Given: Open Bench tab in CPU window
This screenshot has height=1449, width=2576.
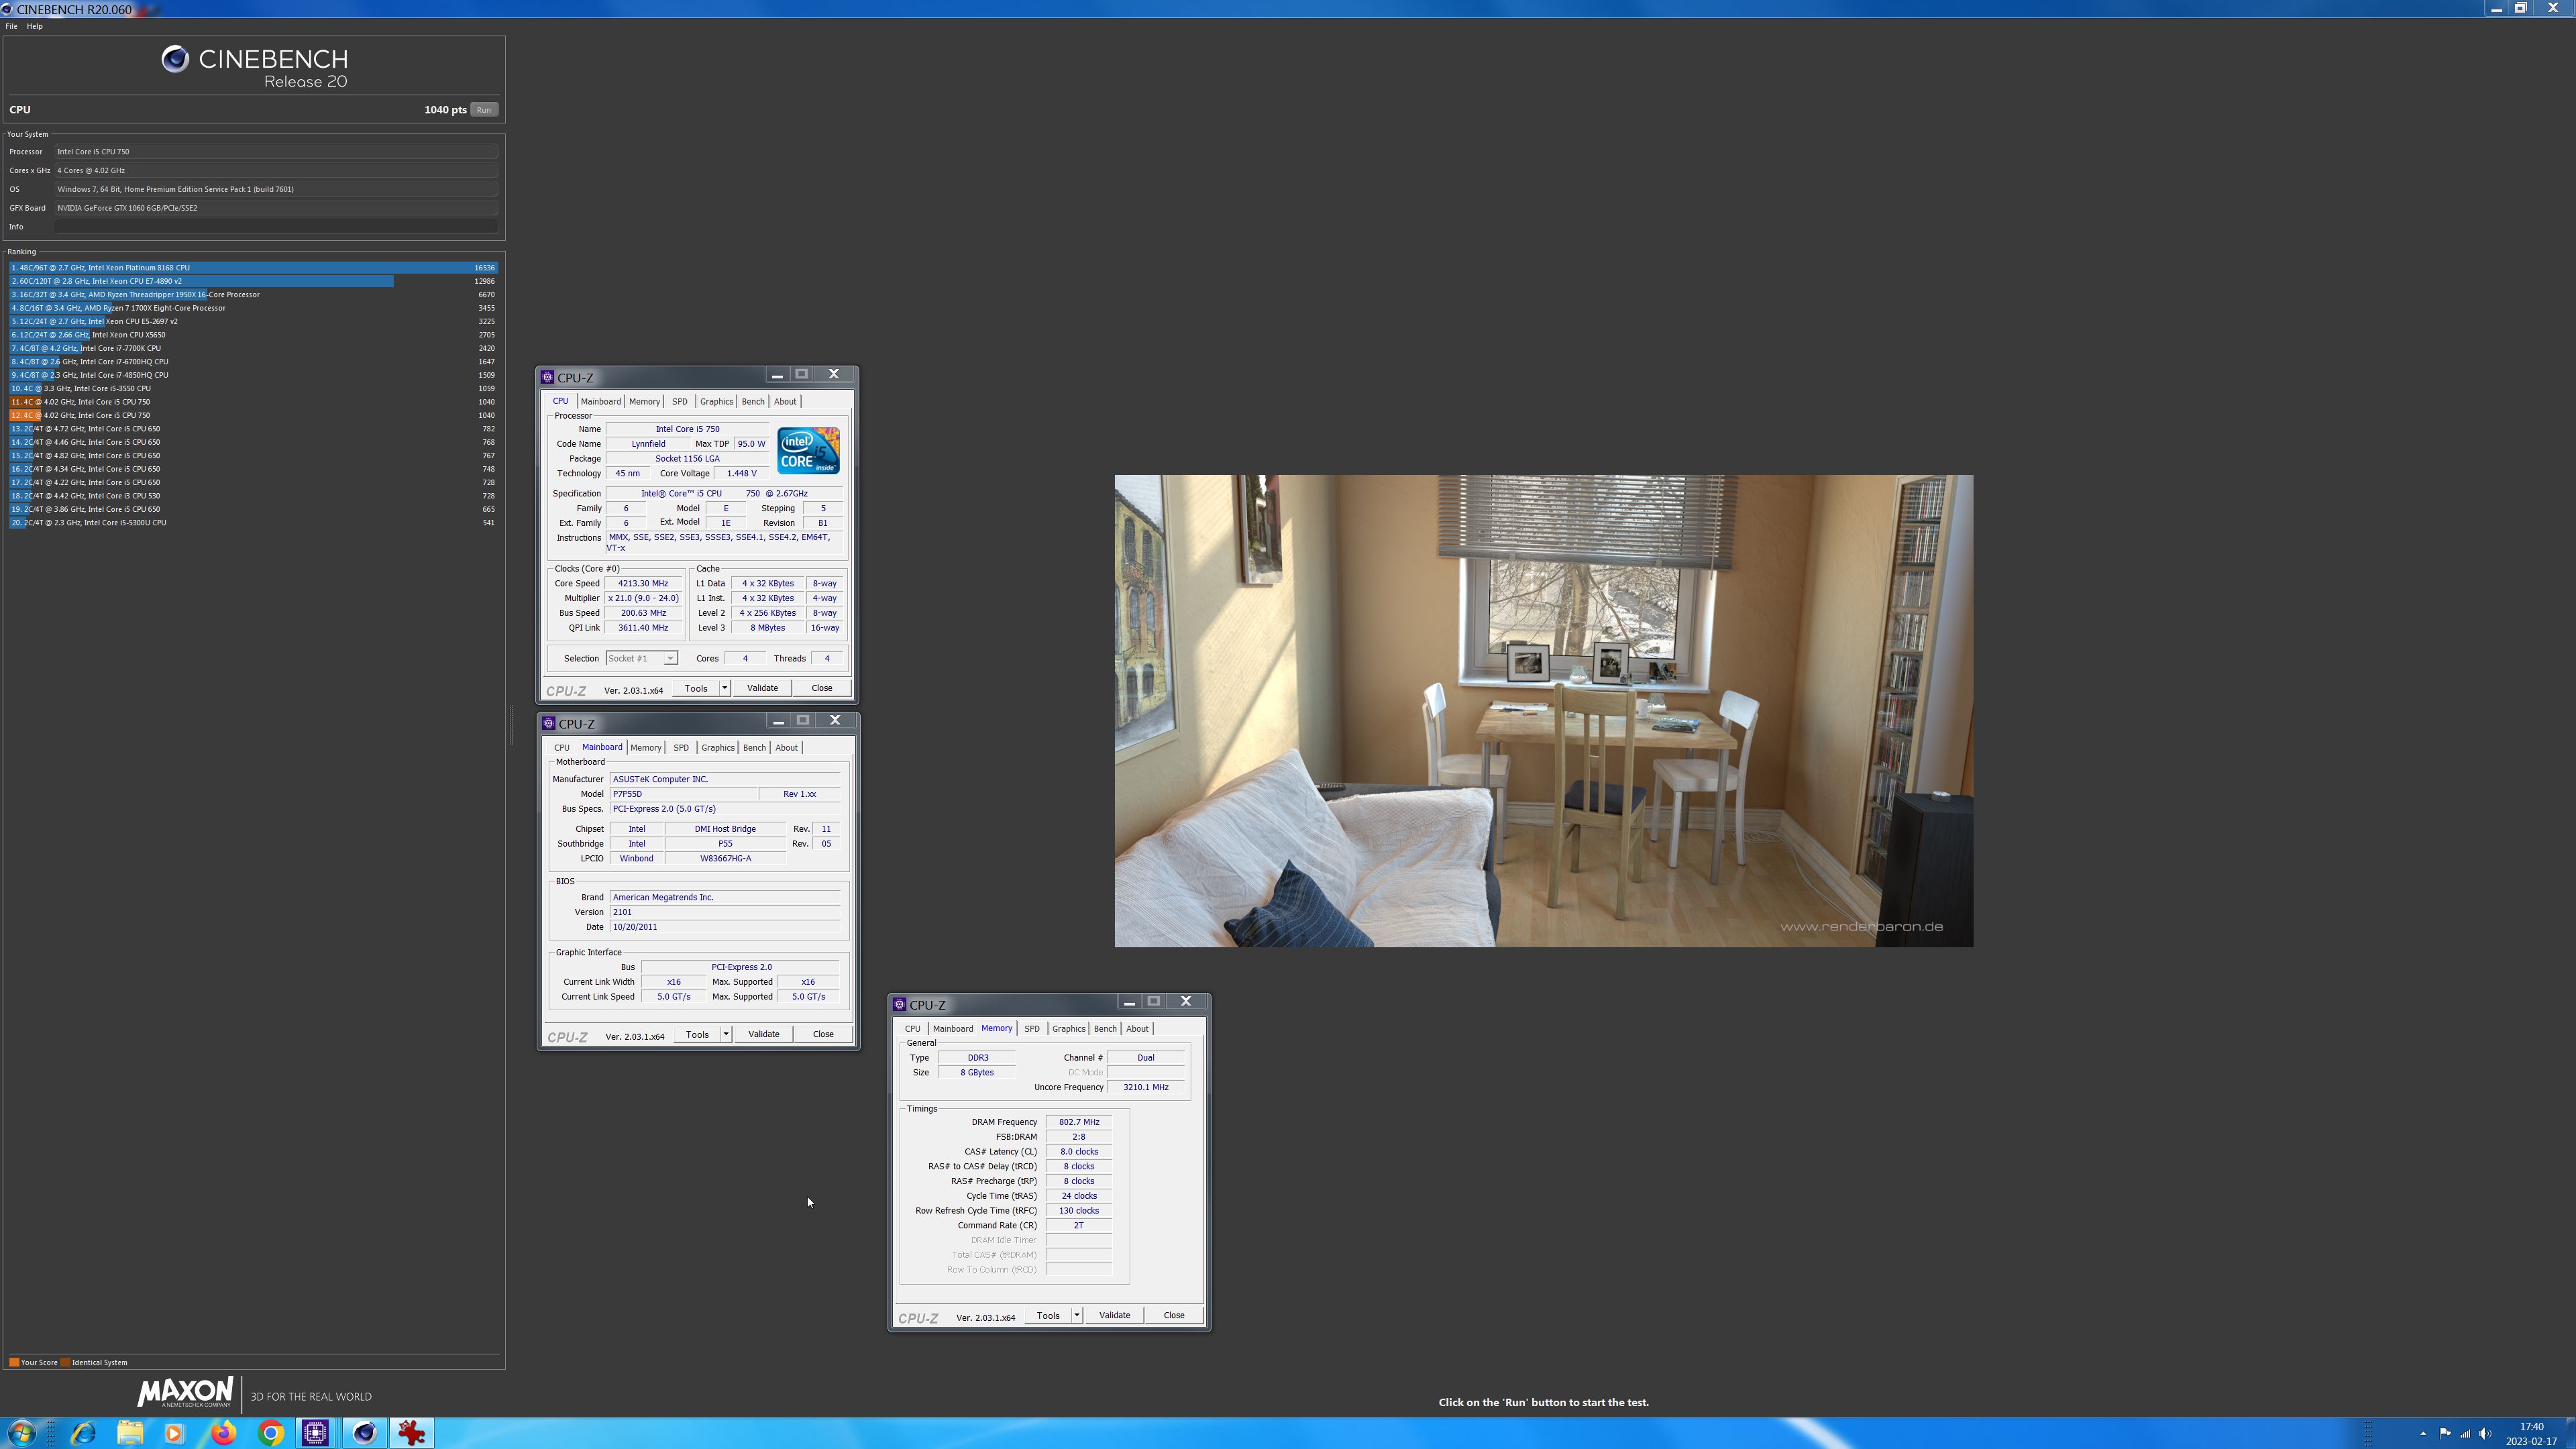Looking at the screenshot, I should 753,401.
